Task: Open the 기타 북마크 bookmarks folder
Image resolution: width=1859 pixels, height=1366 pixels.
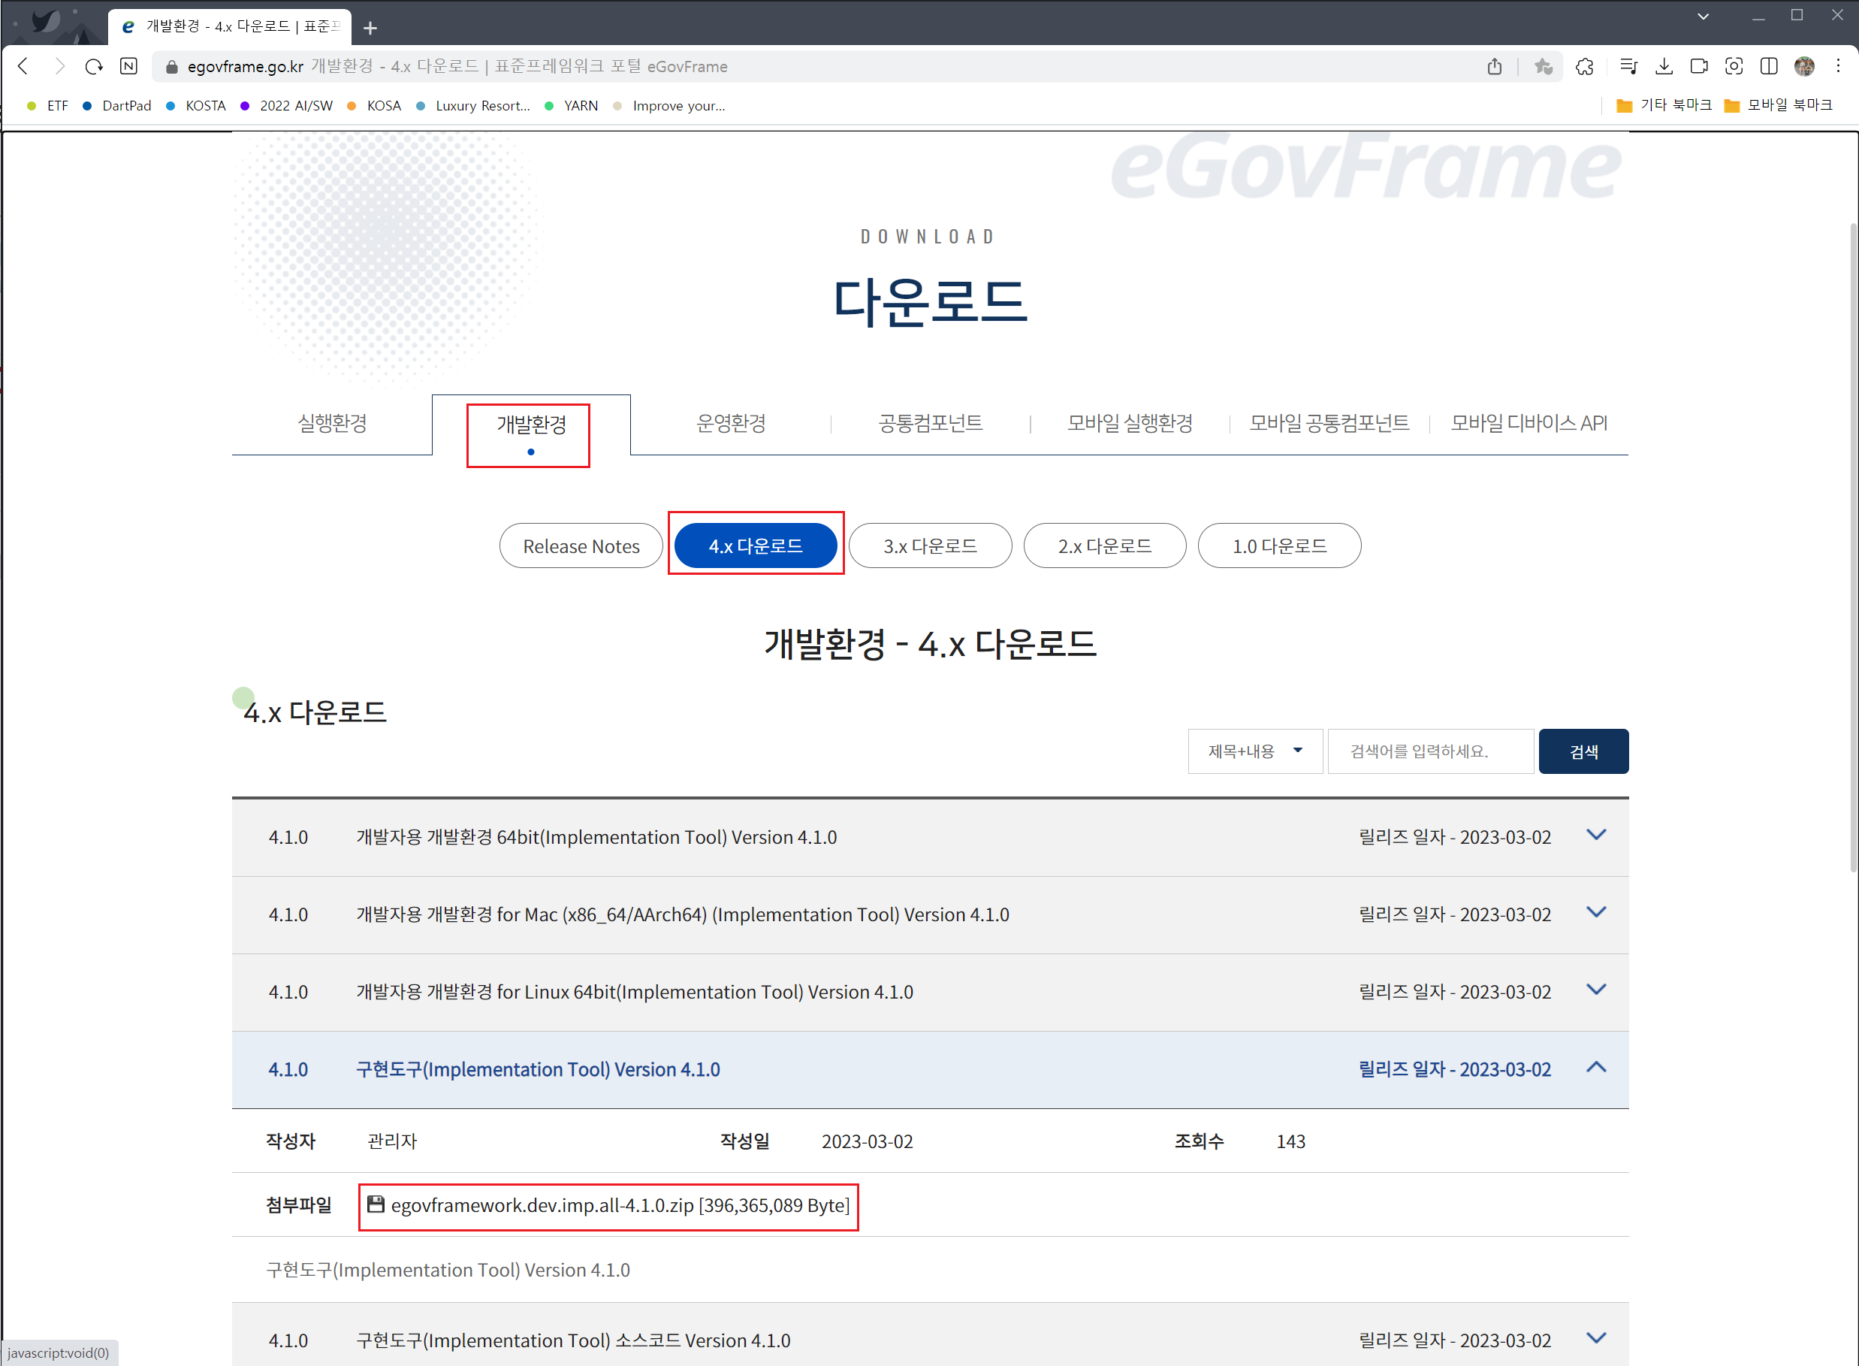Action: pyautogui.click(x=1664, y=105)
